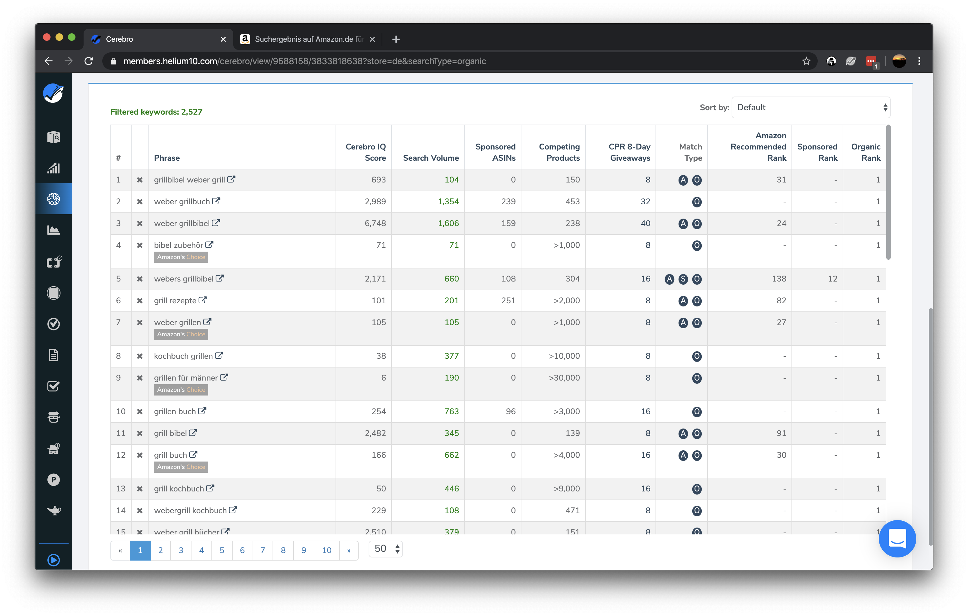968x616 pixels.
Task: Remove the grillbibel weber grill row
Action: click(139, 180)
